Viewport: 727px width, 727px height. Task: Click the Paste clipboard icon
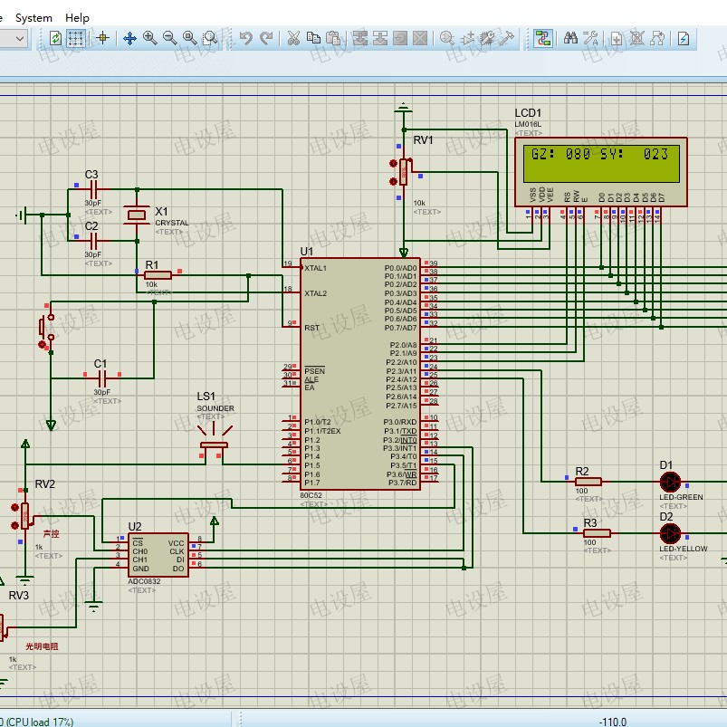pyautogui.click(x=333, y=38)
